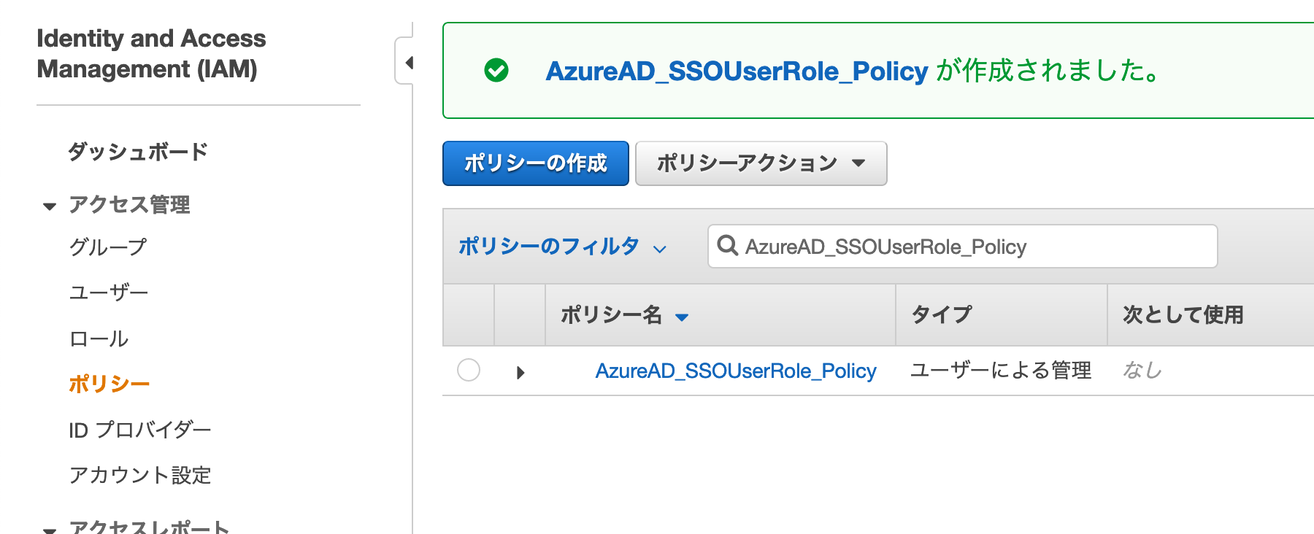Open AzureAD_SSOUserRole_Policy link in the banner
The width and height of the screenshot is (1314, 534).
tap(737, 71)
